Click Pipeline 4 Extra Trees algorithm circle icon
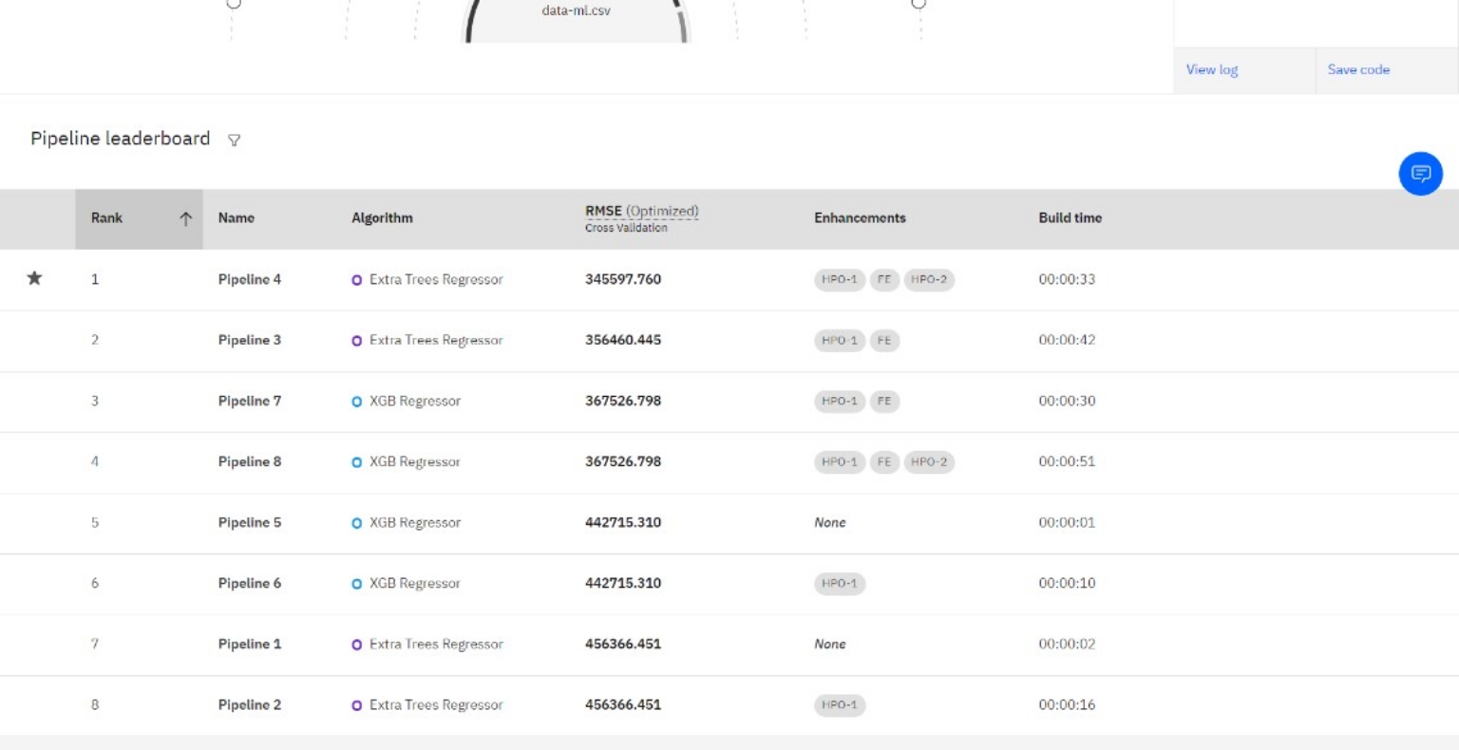This screenshot has height=750, width=1459. coord(357,280)
